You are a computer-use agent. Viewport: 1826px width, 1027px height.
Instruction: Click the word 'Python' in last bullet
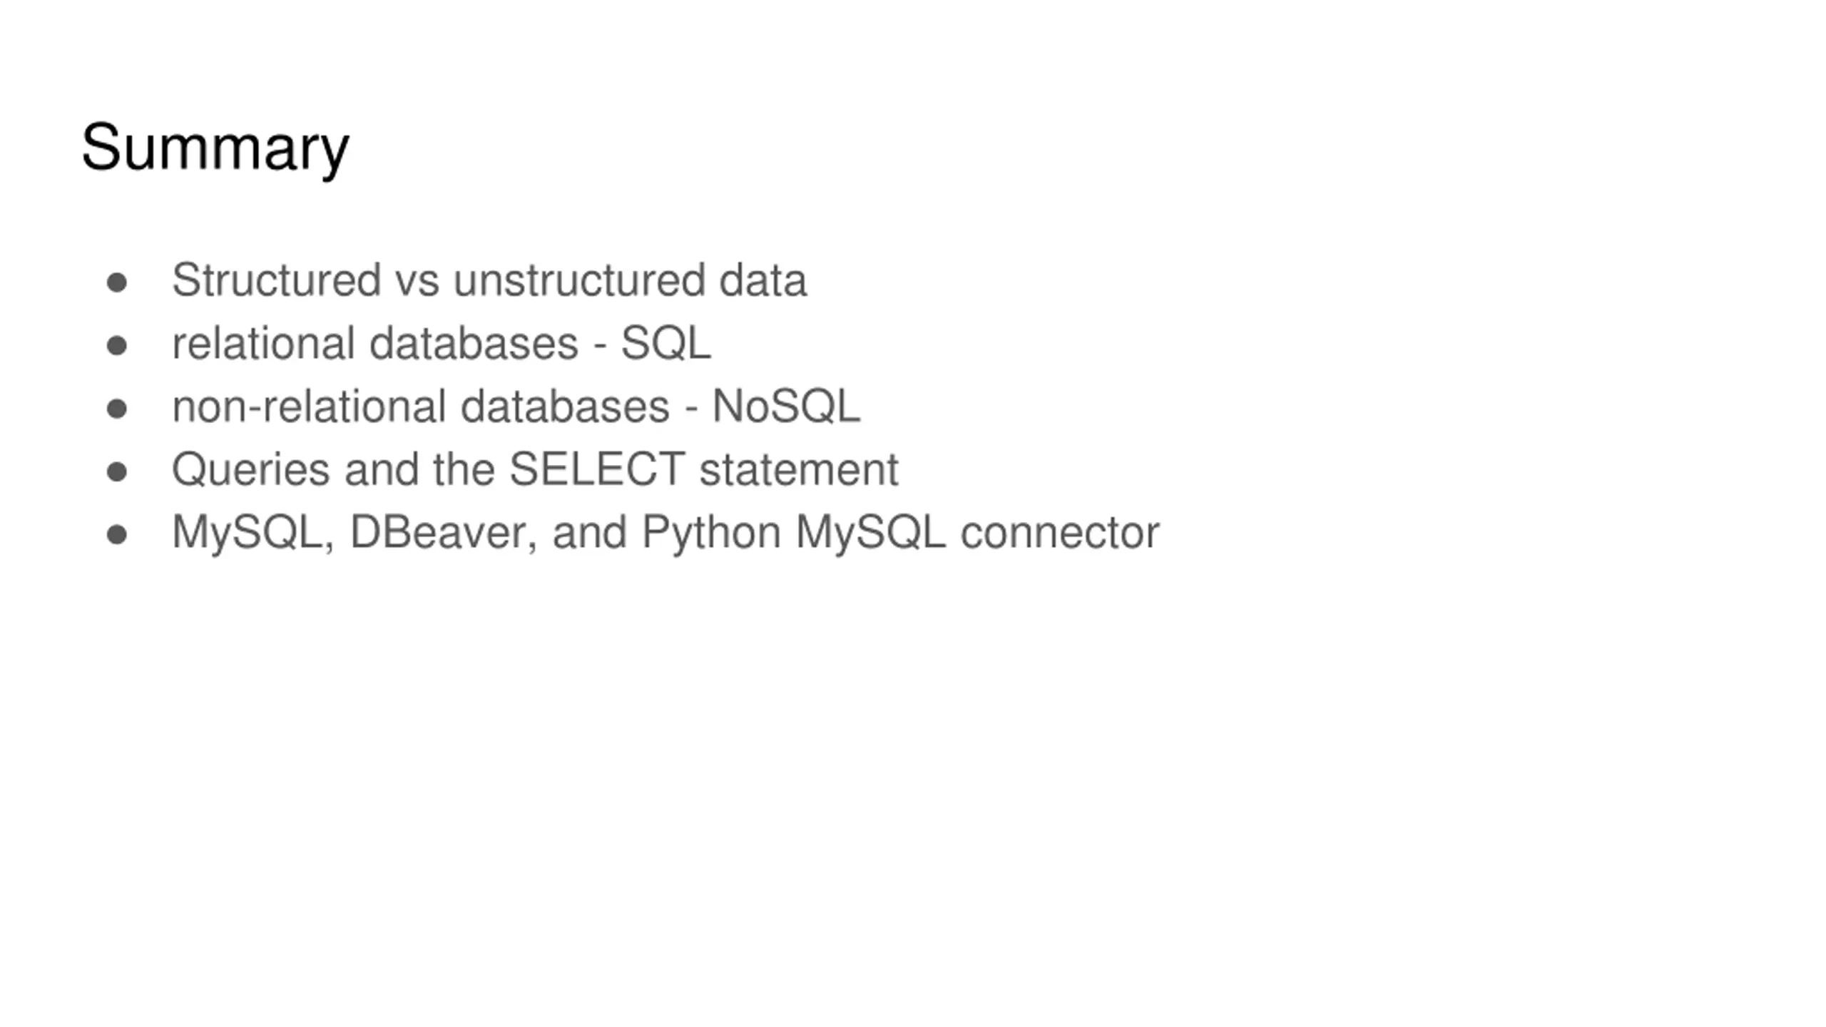711,533
